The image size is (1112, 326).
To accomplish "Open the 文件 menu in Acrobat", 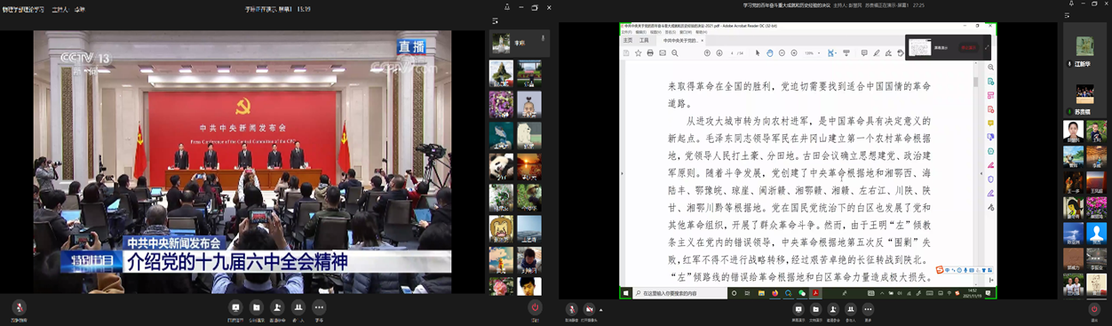I will click(626, 32).
